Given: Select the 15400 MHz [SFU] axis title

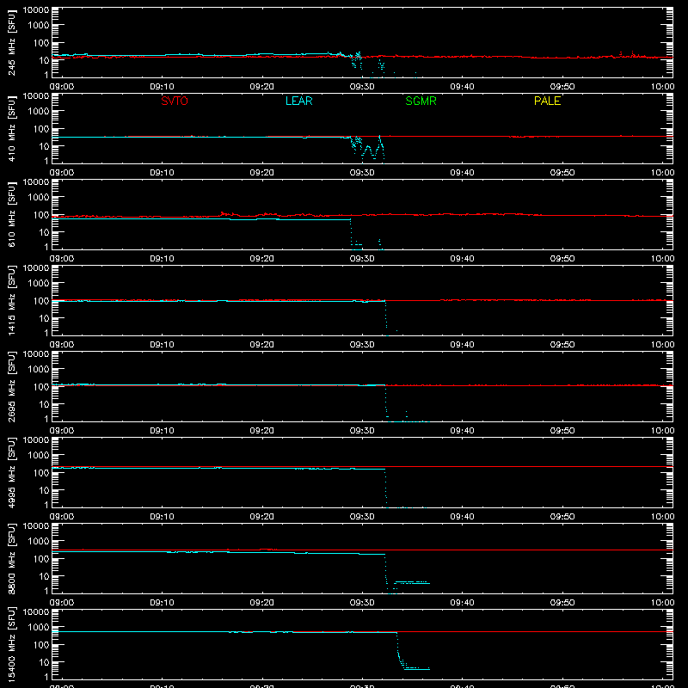Looking at the screenshot, I should click(12, 644).
